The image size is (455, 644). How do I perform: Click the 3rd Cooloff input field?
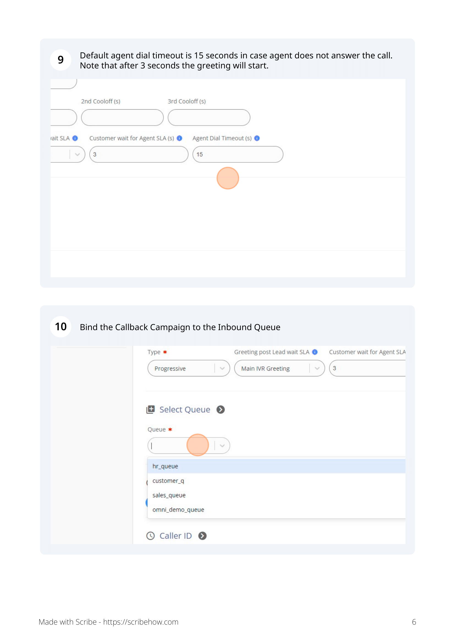tap(209, 118)
